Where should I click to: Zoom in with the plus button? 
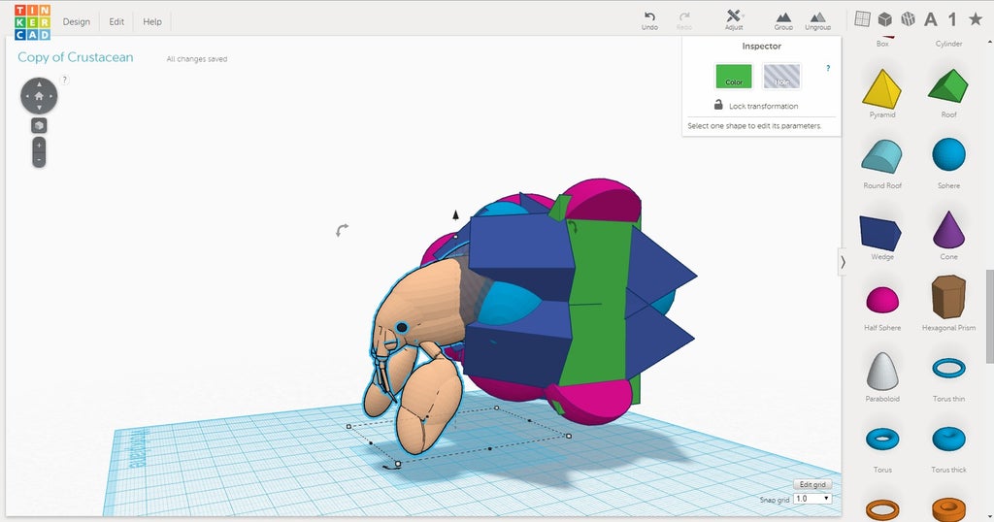tap(39, 146)
